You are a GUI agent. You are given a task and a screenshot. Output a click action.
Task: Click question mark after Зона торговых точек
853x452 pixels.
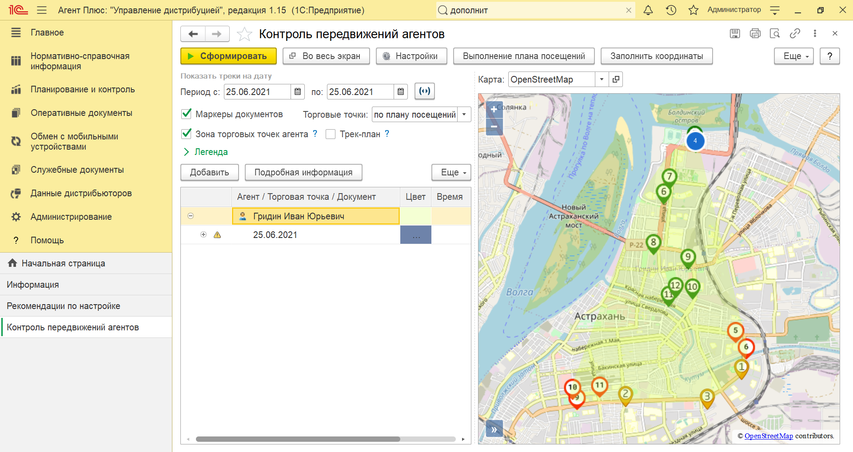tap(315, 134)
